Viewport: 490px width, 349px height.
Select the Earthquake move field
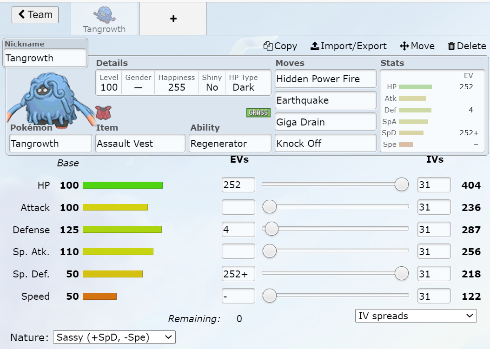[x=325, y=100]
